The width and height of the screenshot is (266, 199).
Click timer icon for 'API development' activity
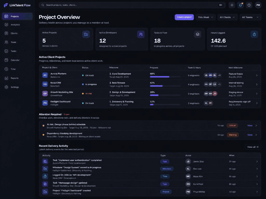point(45,176)
